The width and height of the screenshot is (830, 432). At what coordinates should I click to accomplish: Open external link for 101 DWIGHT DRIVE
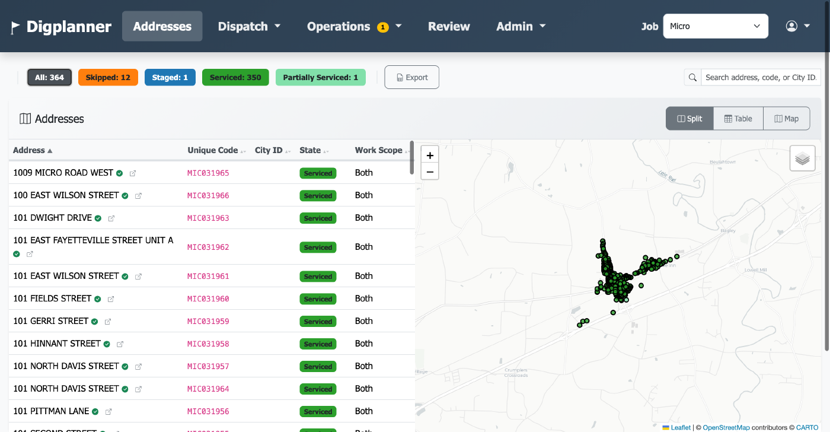coord(111,218)
